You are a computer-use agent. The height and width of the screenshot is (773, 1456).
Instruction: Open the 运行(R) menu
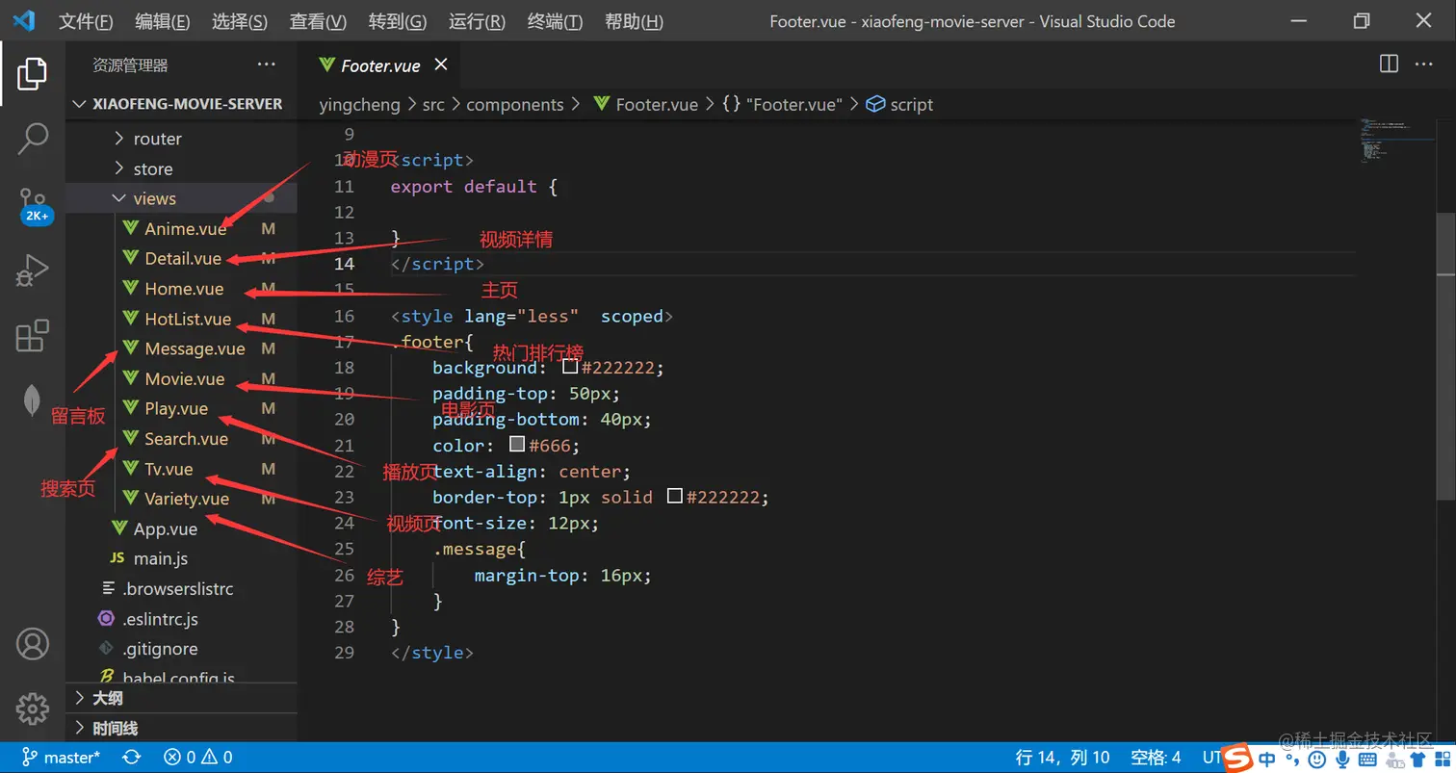tap(478, 21)
